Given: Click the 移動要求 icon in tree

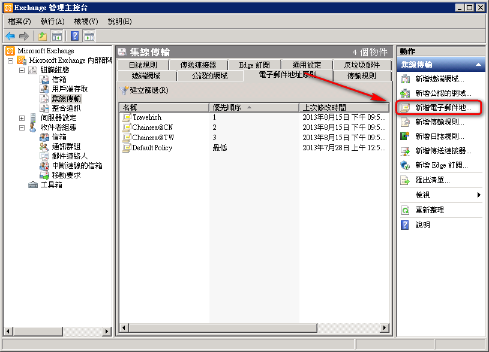Looking at the screenshot, I should point(44,175).
